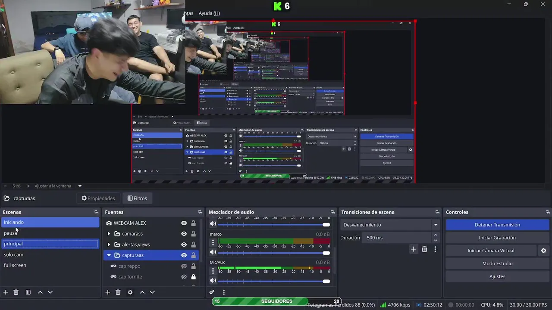The image size is (552, 310).
Task: Enable Modo Estudio
Action: 497,263
